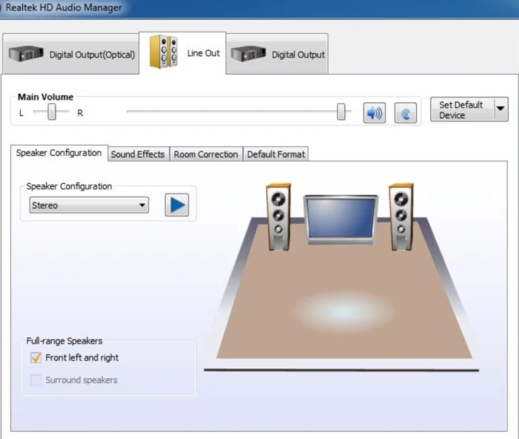Click the Full-range Speakers group label

tap(64, 341)
